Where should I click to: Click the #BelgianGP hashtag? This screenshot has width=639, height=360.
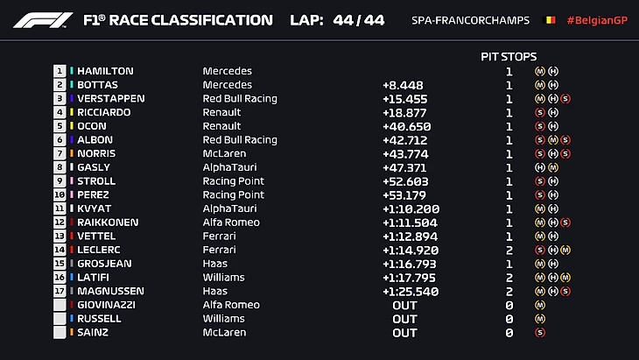pos(597,20)
